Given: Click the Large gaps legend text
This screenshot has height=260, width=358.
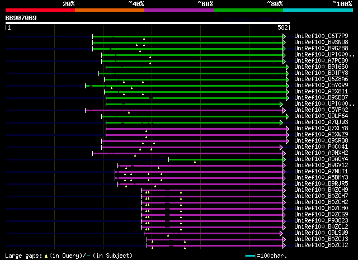Looking at the screenshot, I should pos(69,256).
